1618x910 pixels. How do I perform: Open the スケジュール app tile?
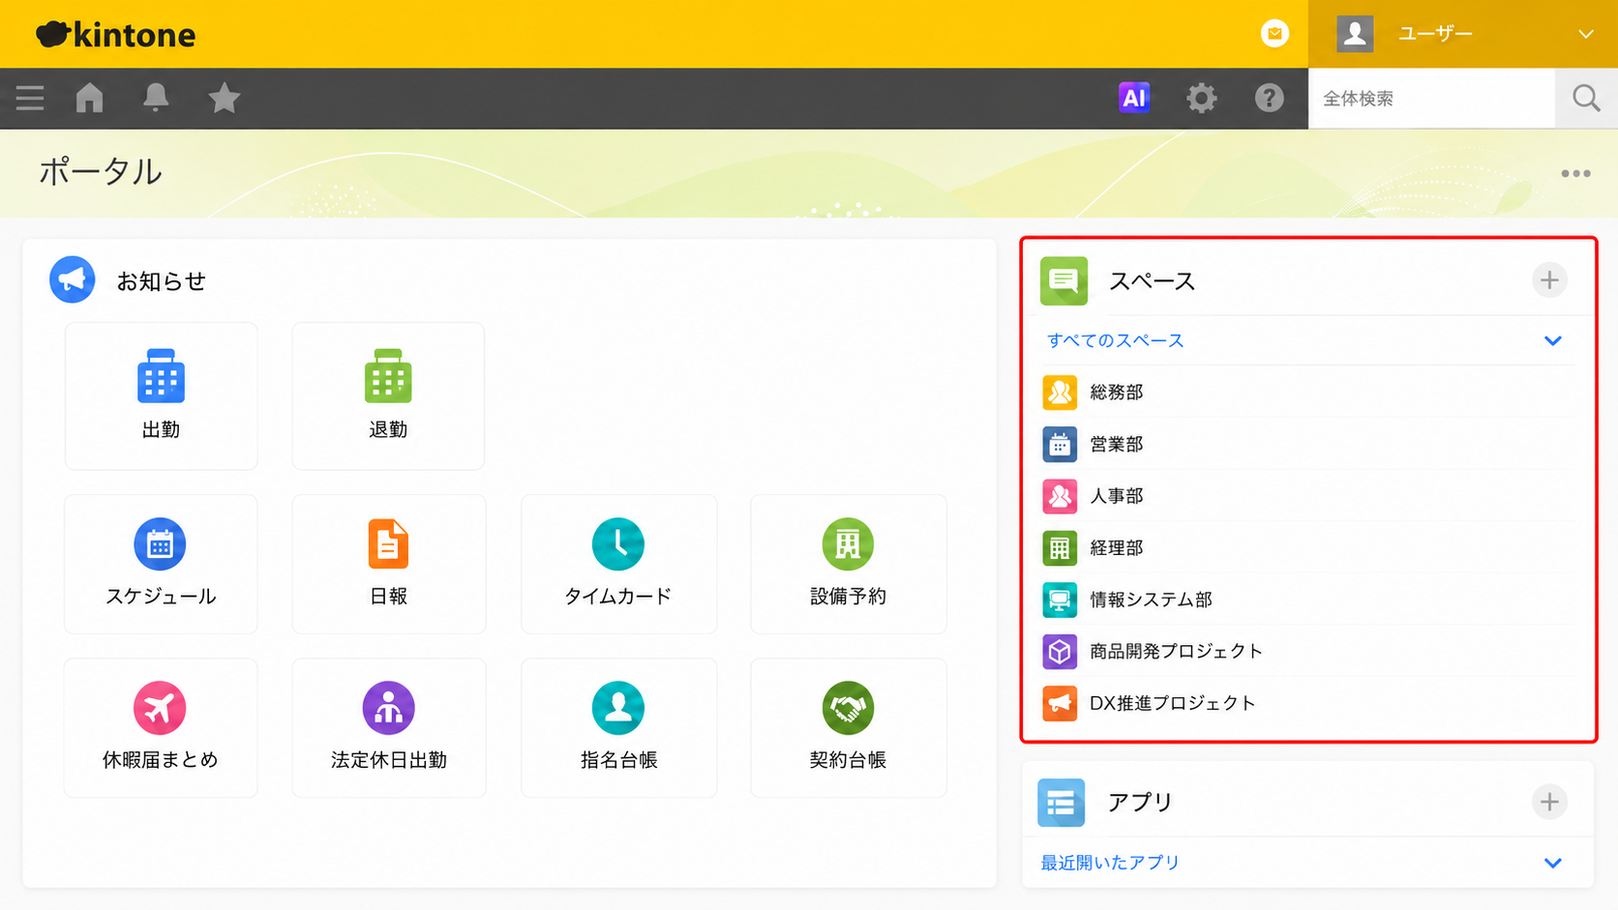tap(161, 564)
